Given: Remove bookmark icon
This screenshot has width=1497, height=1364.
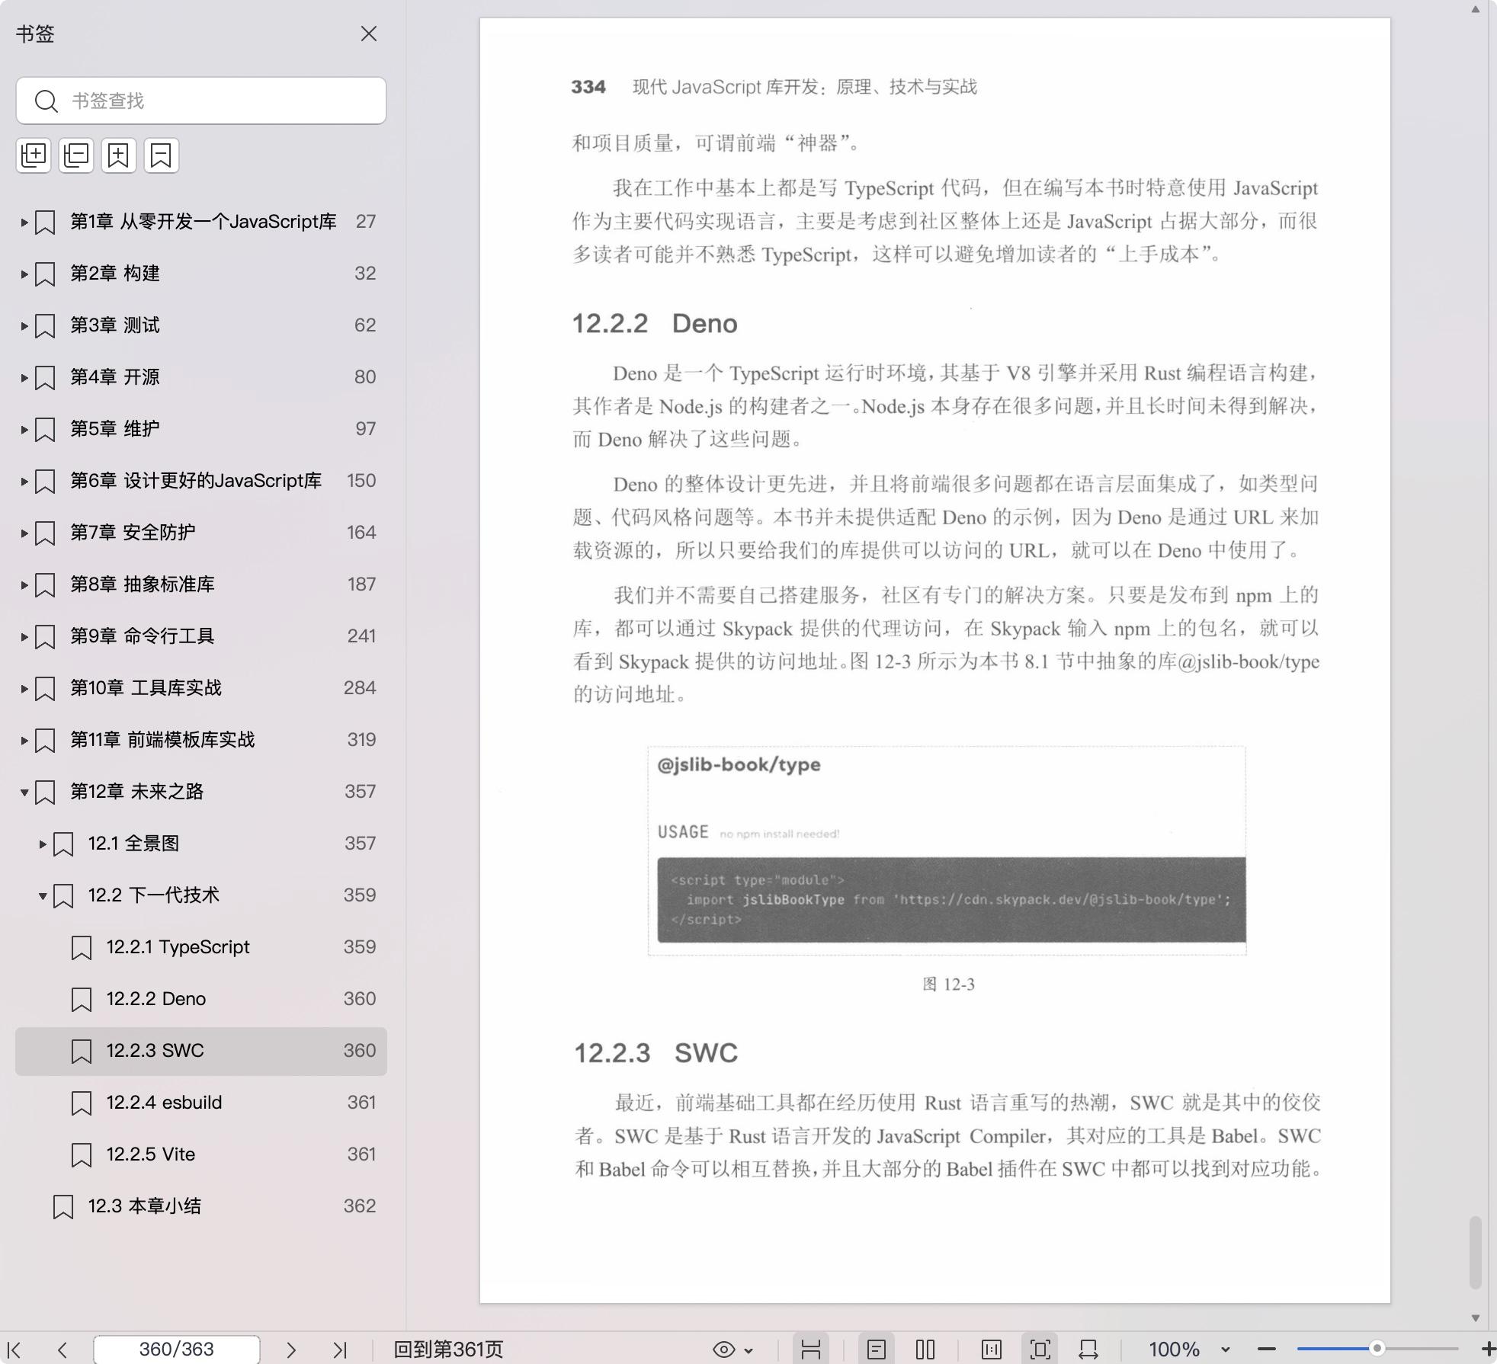Looking at the screenshot, I should tap(162, 155).
